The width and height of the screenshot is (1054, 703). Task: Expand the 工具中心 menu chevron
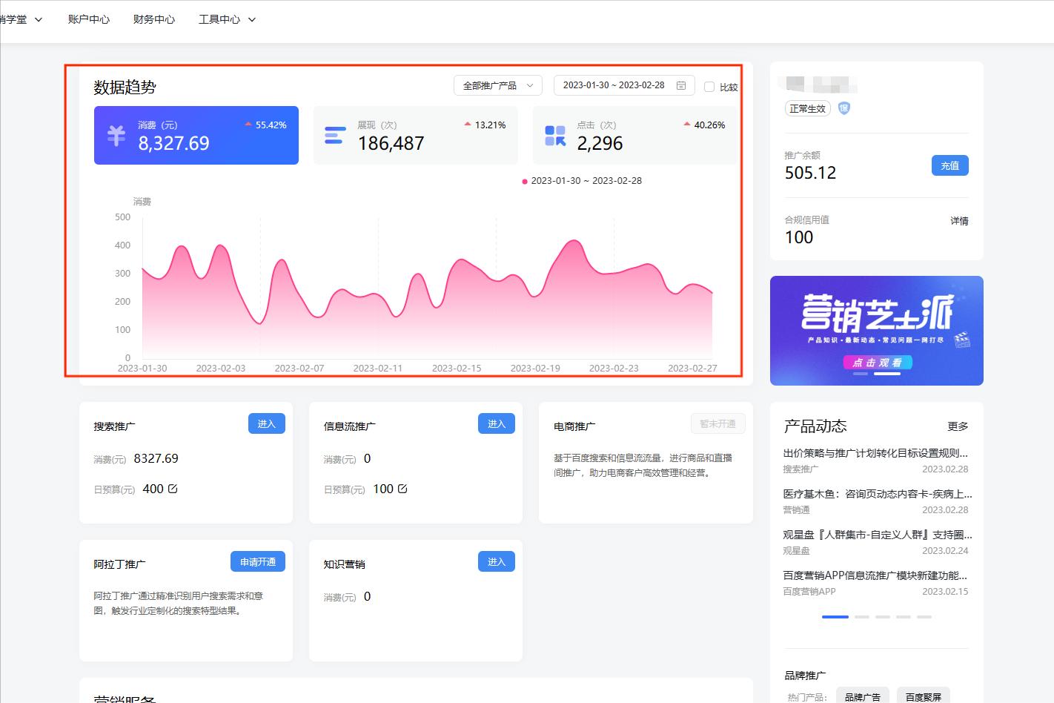(252, 19)
